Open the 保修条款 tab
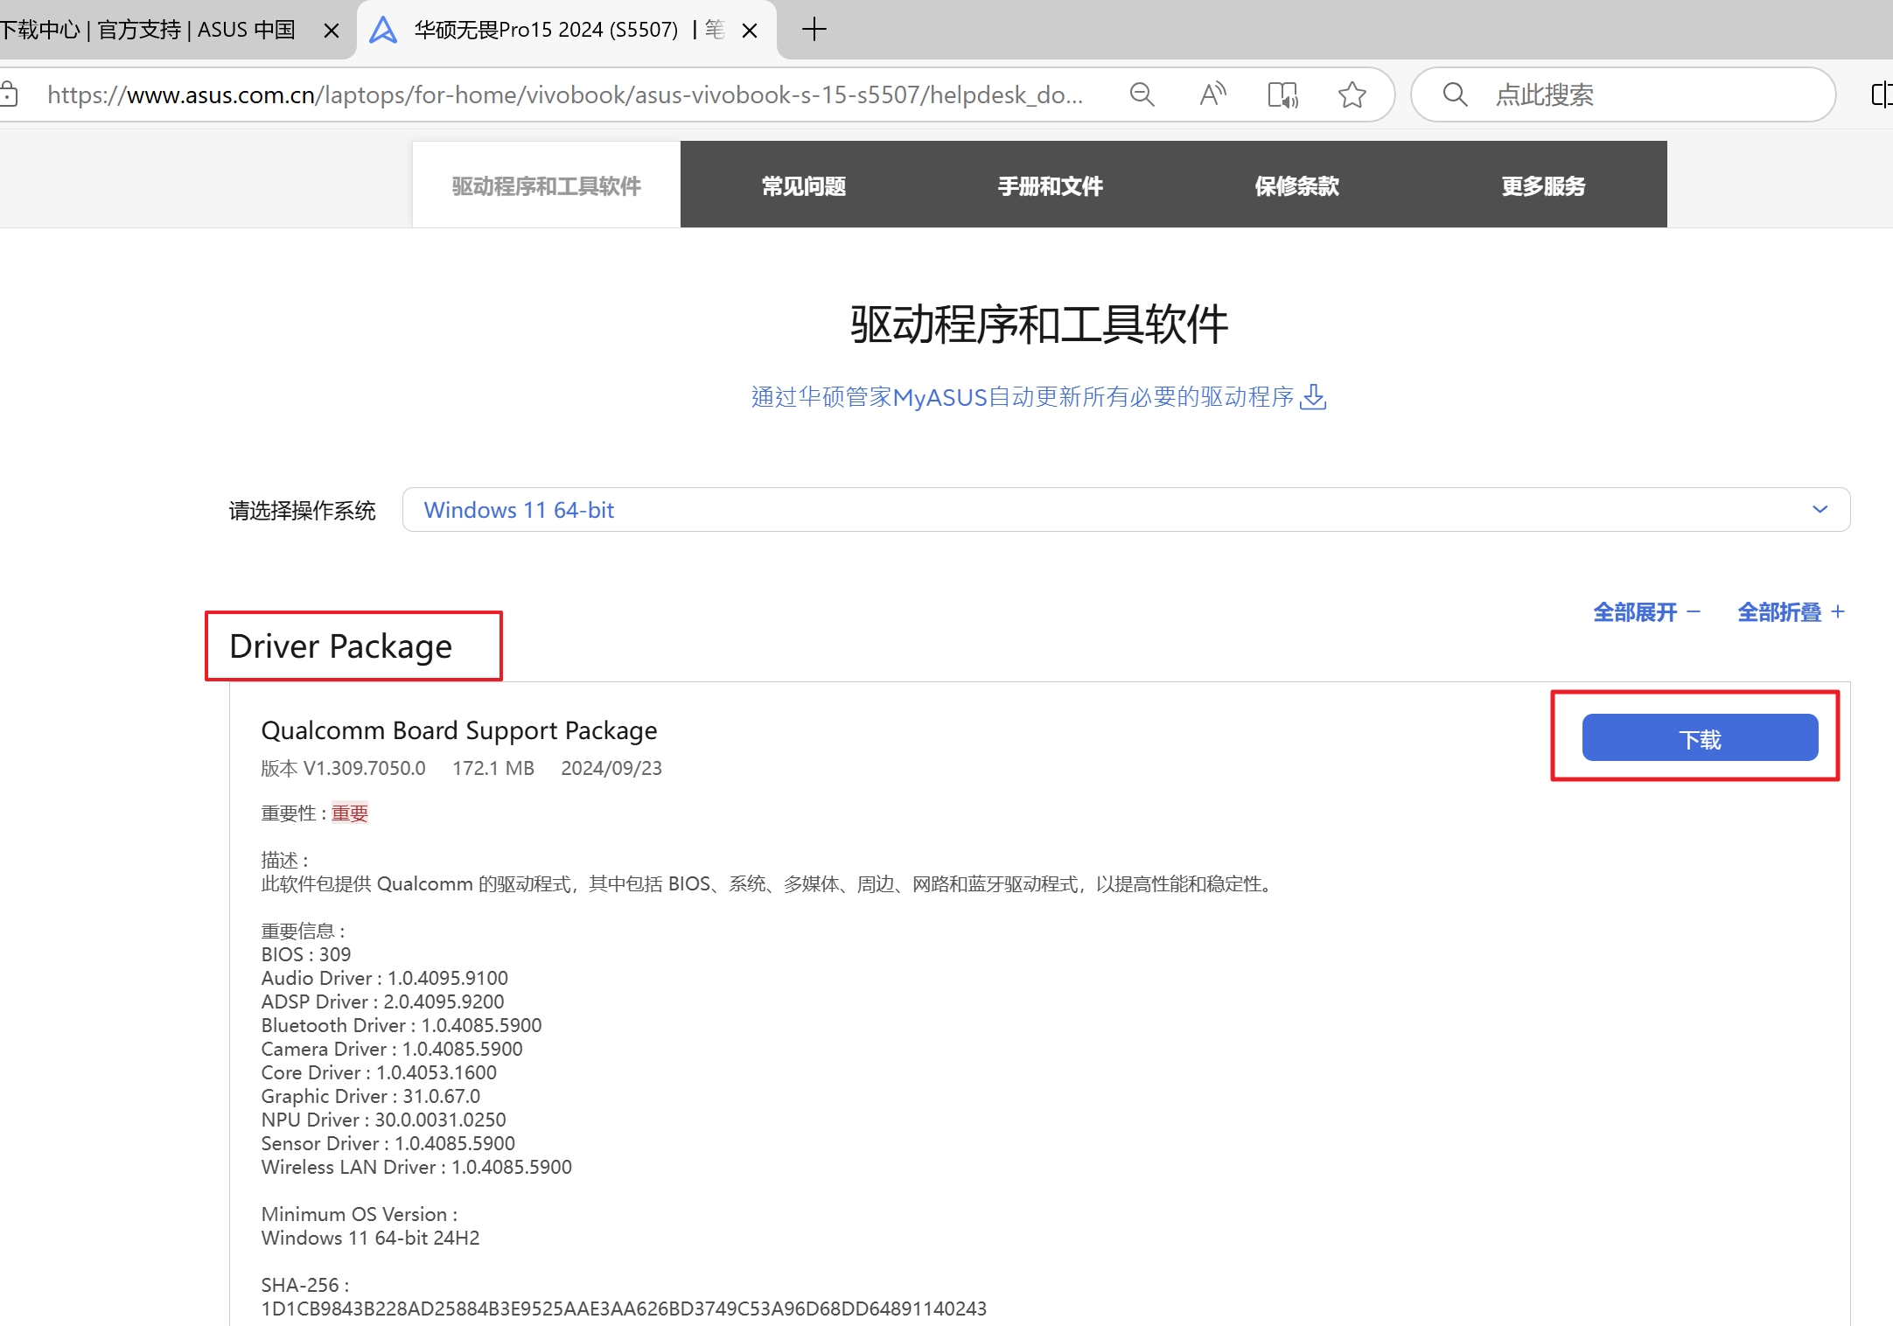This screenshot has height=1326, width=1893. (x=1296, y=186)
